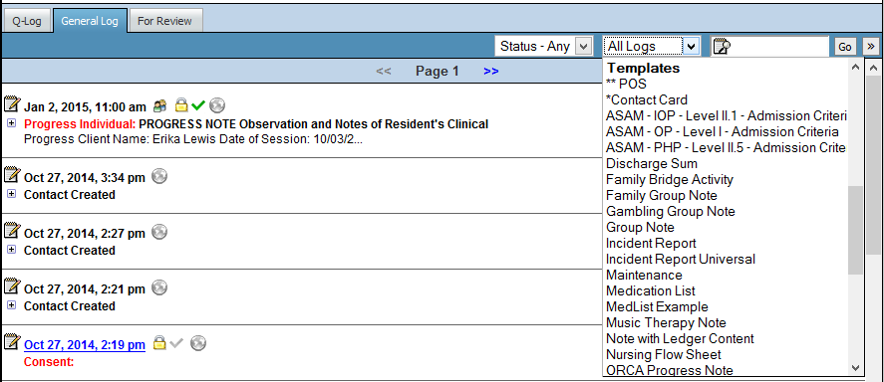
Task: Expand the 2:21 pm Contact Created entry
Action: pos(12,305)
